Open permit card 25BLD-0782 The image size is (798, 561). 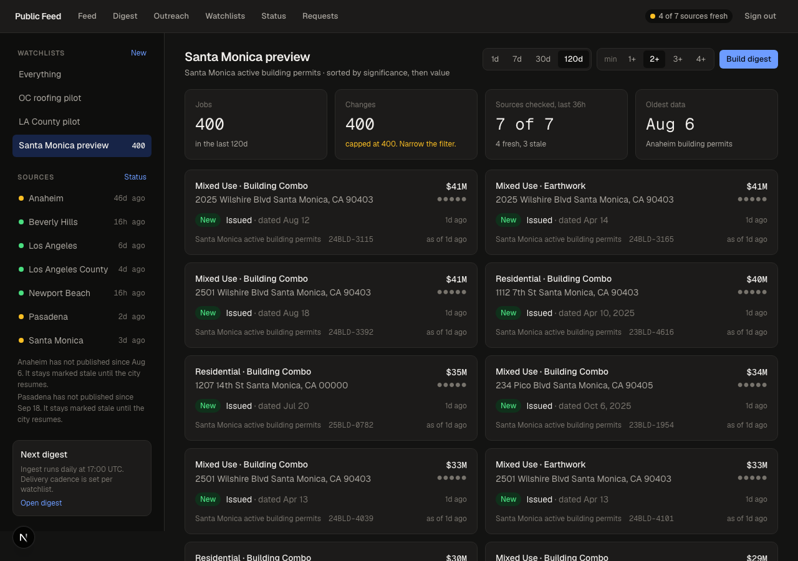coord(331,398)
